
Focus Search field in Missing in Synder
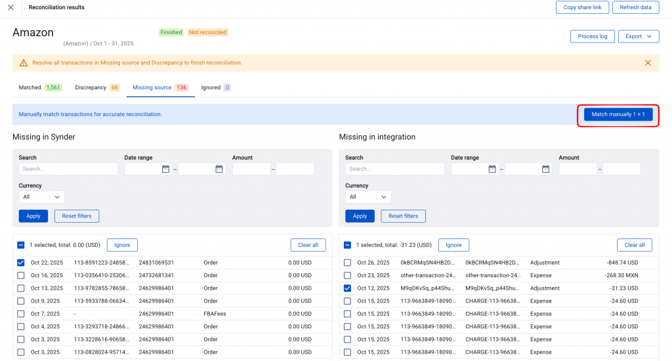[x=68, y=169]
